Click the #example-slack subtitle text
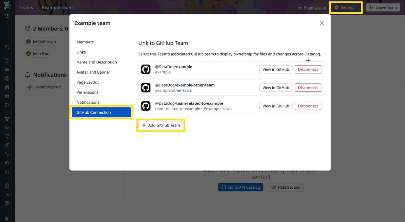Screen dimensions: 405x222 (x=218, y=109)
